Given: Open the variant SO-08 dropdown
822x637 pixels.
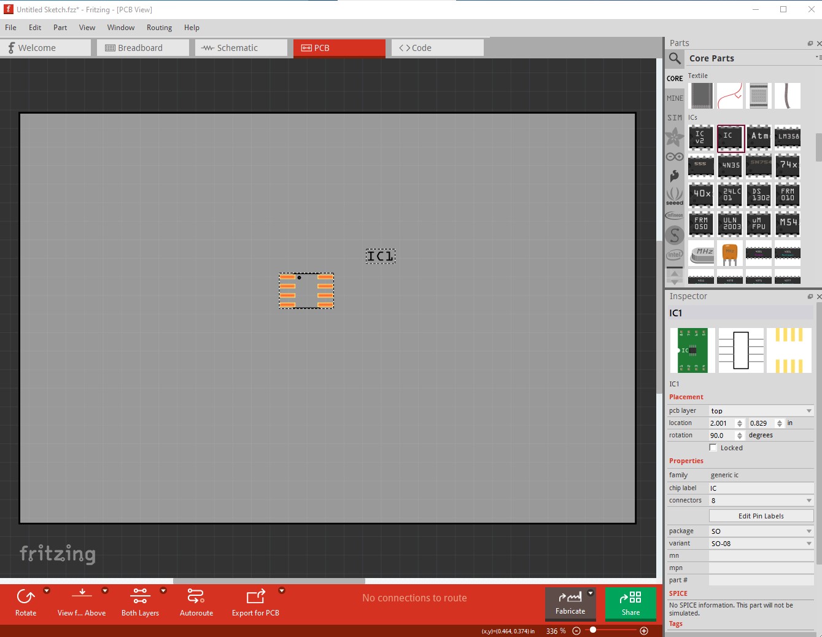Looking at the screenshot, I should (761, 544).
